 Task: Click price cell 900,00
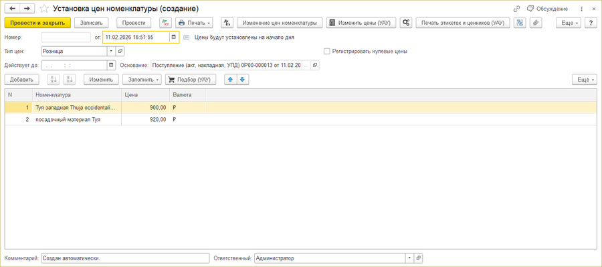tap(146, 108)
